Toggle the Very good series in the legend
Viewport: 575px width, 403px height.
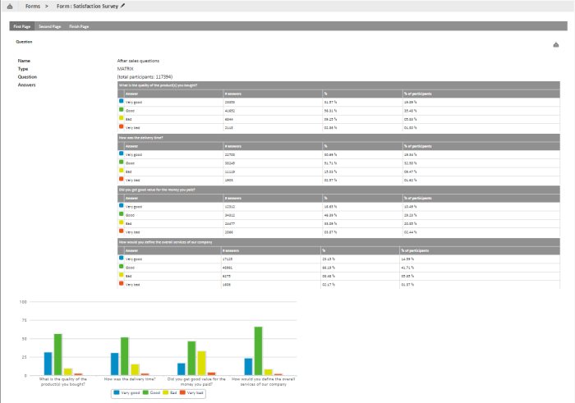tap(127, 393)
